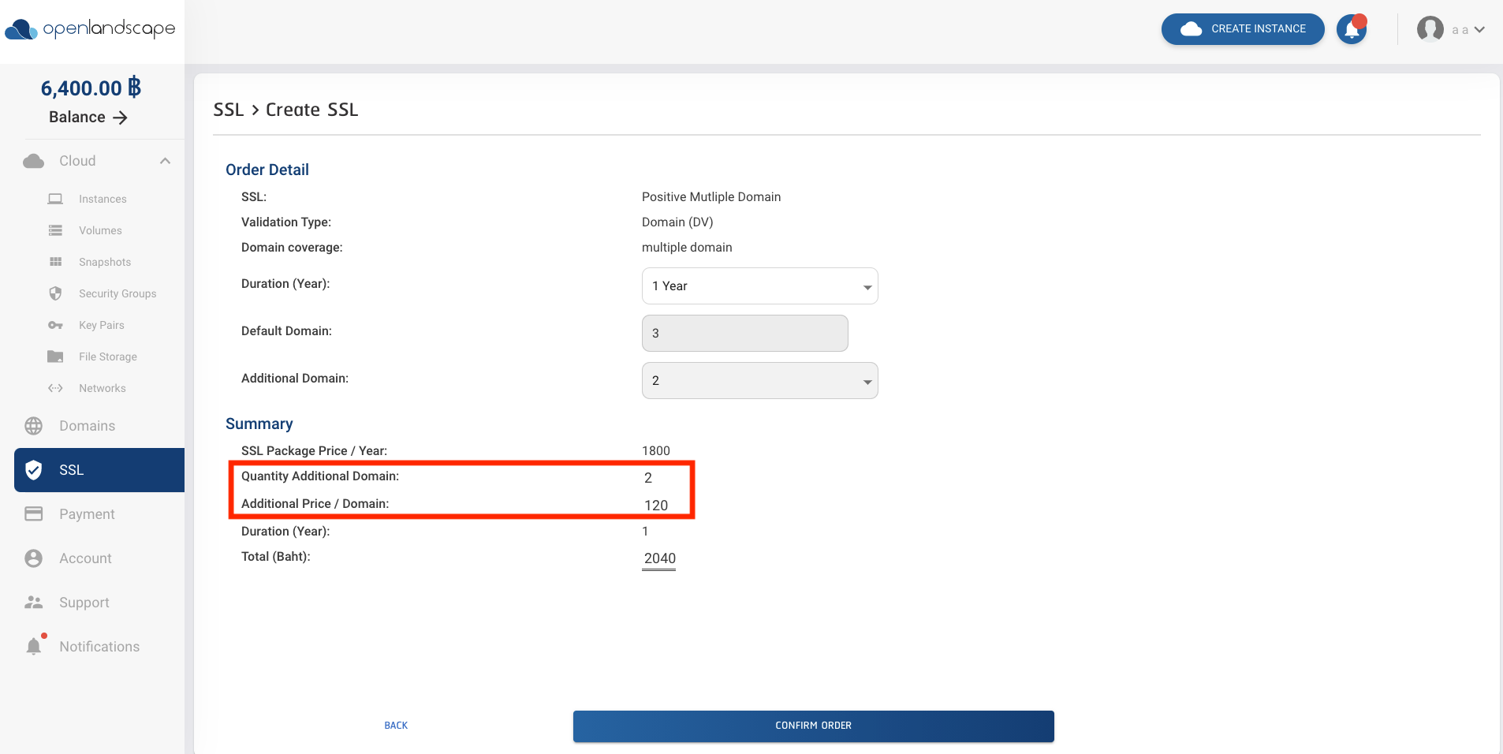Click the Snapshots grid icon
Screen dimensions: 1503x754
pyautogui.click(x=55, y=262)
